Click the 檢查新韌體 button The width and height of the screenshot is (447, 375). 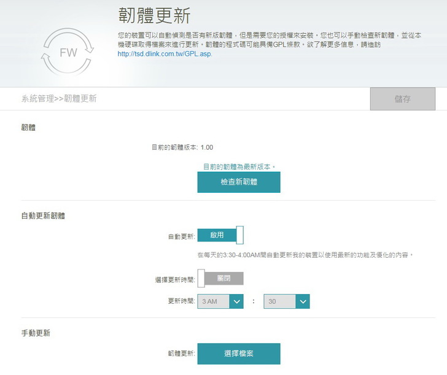pyautogui.click(x=238, y=182)
